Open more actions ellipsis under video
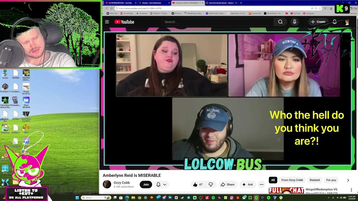The width and height of the screenshot is (358, 201). click(262, 185)
